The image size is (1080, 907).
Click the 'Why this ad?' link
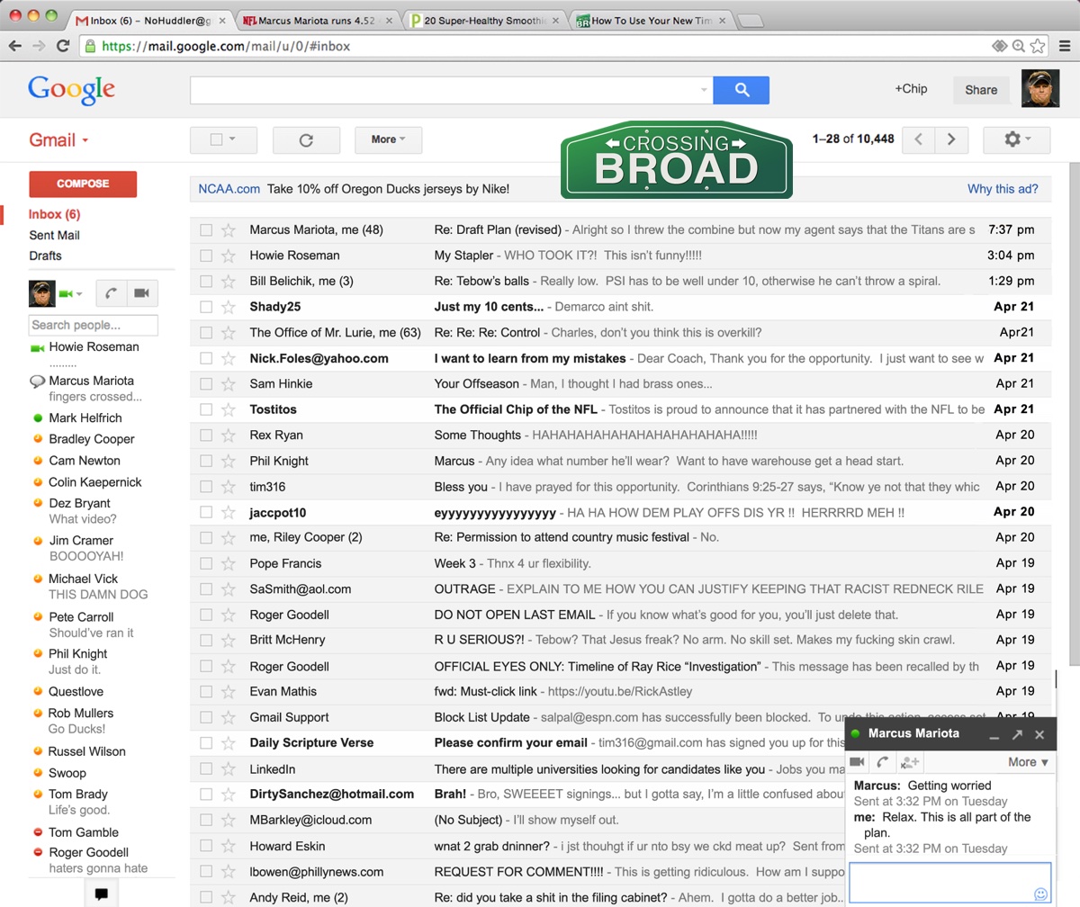pyautogui.click(x=1002, y=189)
